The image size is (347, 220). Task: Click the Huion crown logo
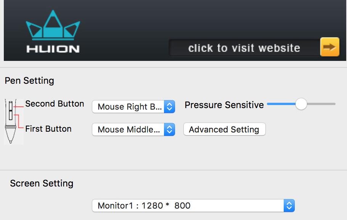pyautogui.click(x=53, y=25)
